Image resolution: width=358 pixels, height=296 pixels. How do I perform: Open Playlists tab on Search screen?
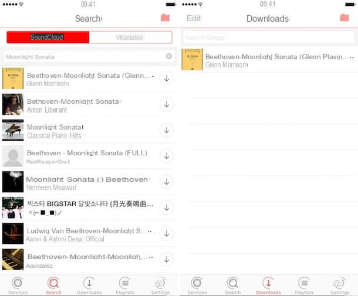coord(125,285)
